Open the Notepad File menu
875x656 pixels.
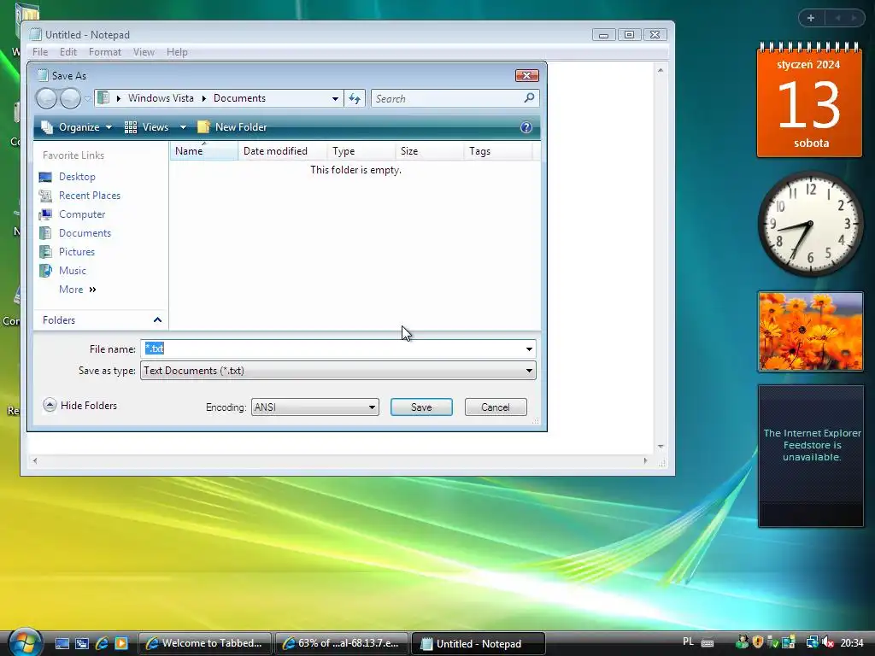[39, 52]
